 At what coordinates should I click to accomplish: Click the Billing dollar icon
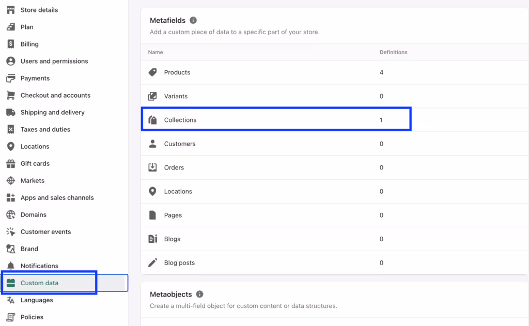point(11,44)
